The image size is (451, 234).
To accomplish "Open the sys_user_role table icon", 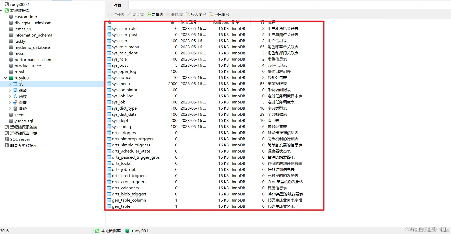I will point(109,28).
